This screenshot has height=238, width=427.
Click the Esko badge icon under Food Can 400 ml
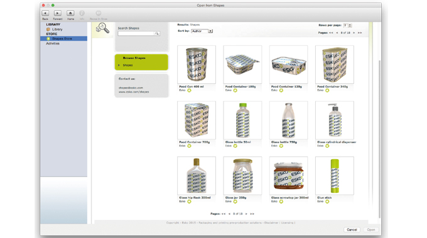tap(189, 90)
